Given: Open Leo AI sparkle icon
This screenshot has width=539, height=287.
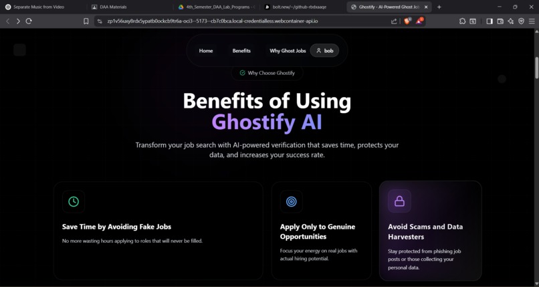Looking at the screenshot, I should pyautogui.click(x=511, y=21).
